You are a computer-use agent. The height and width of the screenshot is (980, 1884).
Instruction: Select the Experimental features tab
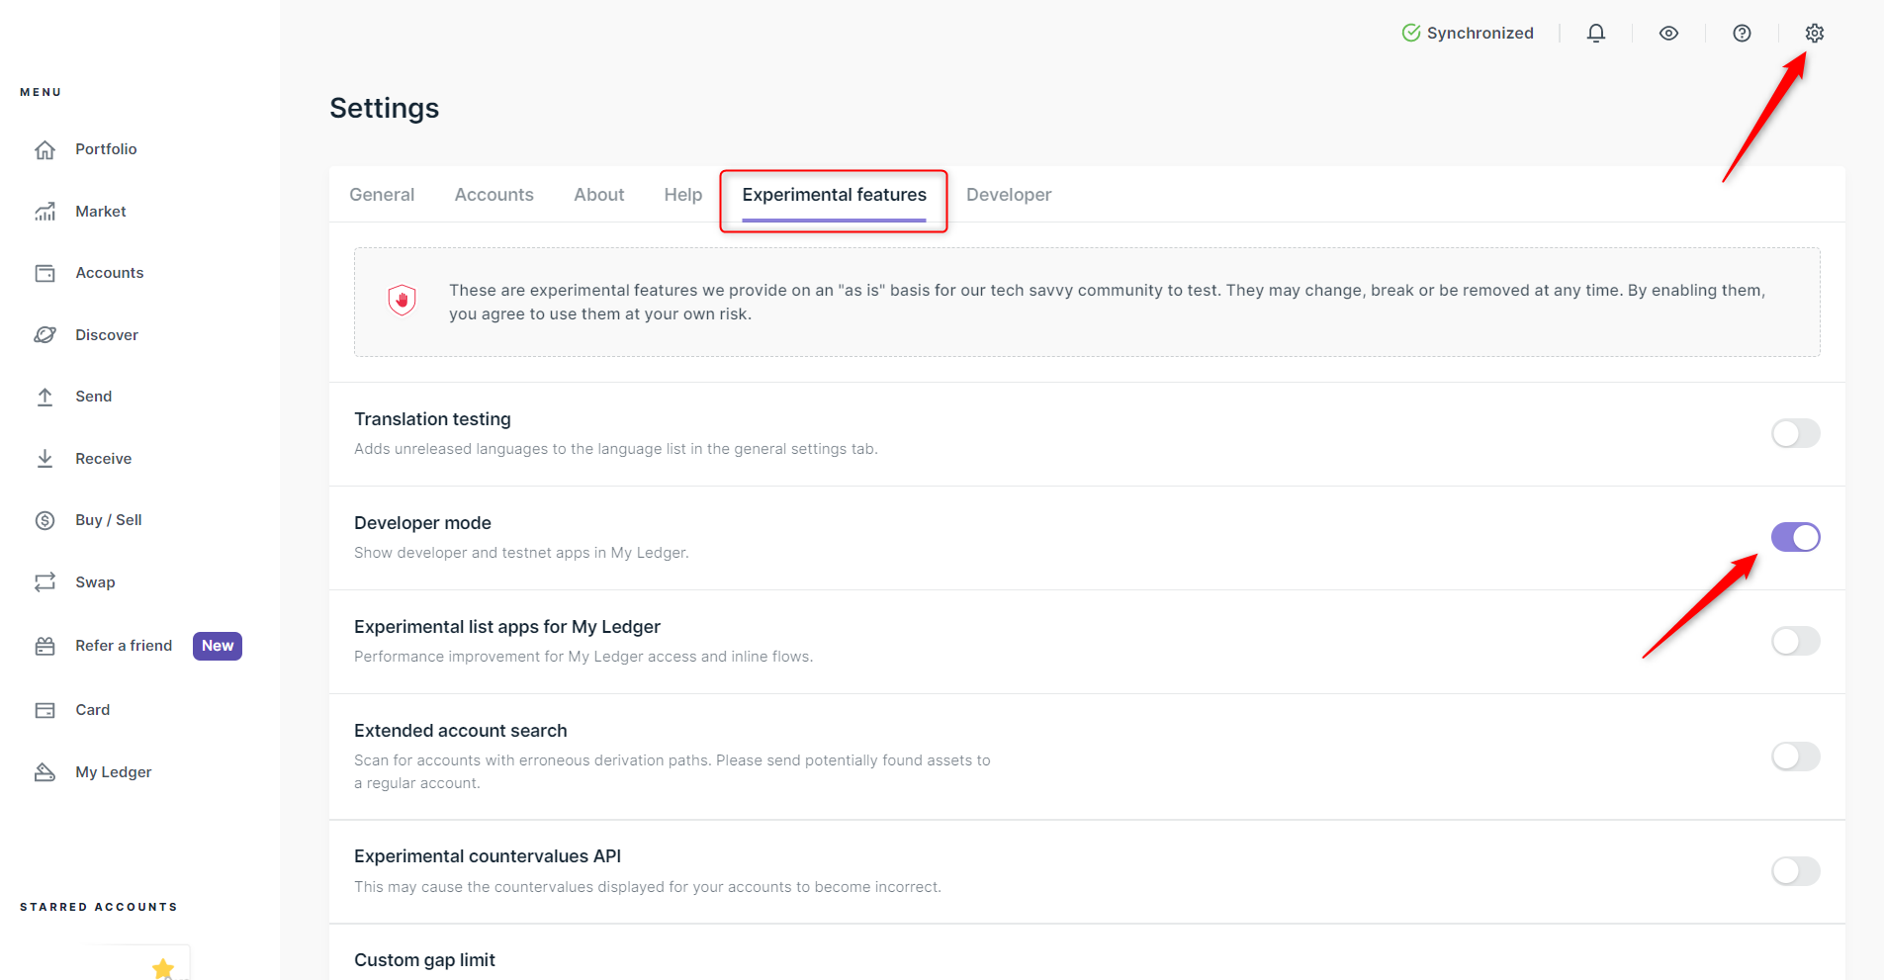(834, 195)
